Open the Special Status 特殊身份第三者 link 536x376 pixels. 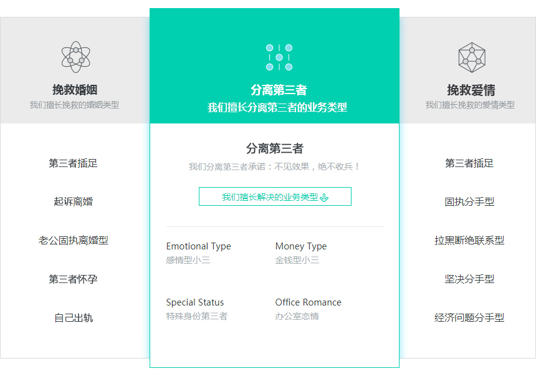(196, 309)
